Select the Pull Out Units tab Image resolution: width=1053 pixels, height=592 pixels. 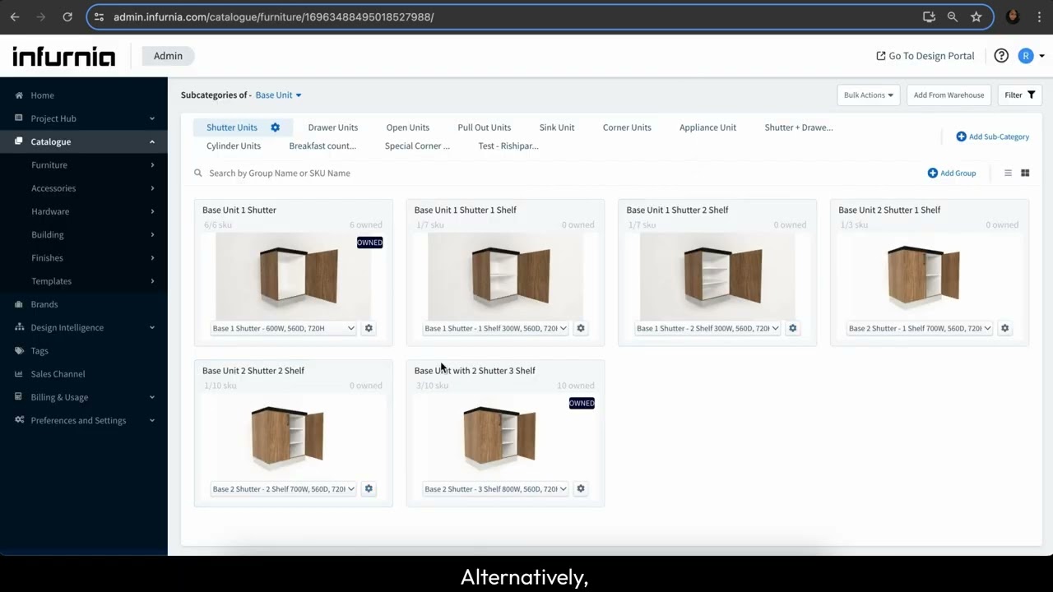click(485, 127)
